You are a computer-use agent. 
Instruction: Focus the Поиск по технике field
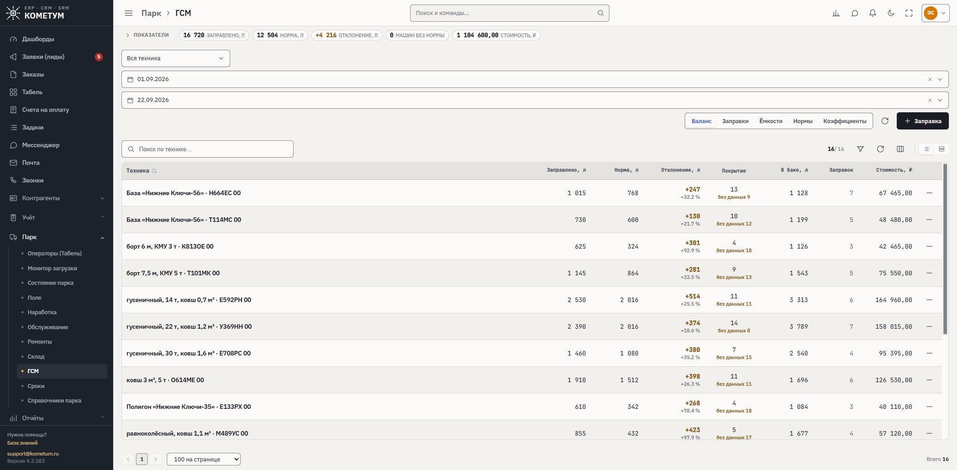pyautogui.click(x=208, y=149)
